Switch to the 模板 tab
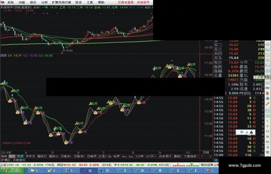This screenshot has height=174, width=271. [12, 156]
